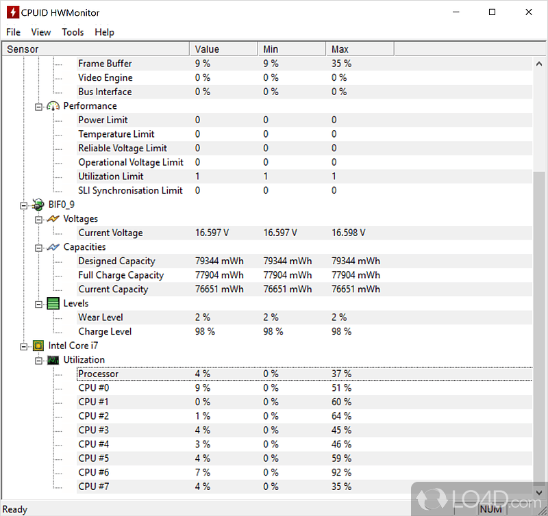Select the Video Engine row
Image resolution: width=548 pixels, height=516 pixels.
coord(304,77)
